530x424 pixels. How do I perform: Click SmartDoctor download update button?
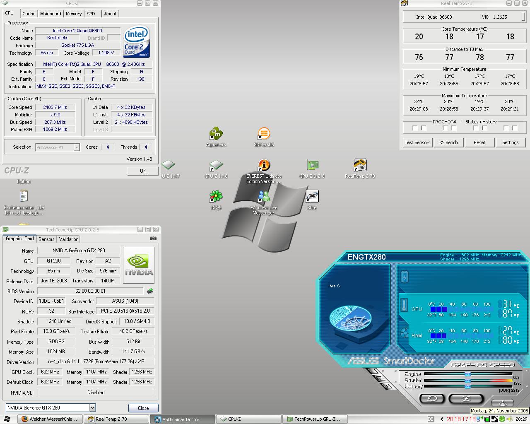click(x=503, y=403)
